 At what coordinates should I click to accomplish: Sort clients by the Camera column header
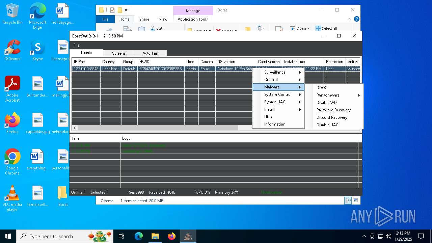click(207, 62)
